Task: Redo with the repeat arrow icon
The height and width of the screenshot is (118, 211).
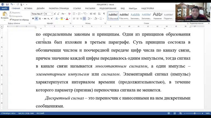Action: point(17,4)
